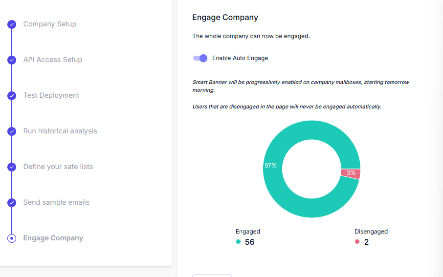Click the Company Setup checkmark icon
The image size is (443, 277).
[x=12, y=24]
